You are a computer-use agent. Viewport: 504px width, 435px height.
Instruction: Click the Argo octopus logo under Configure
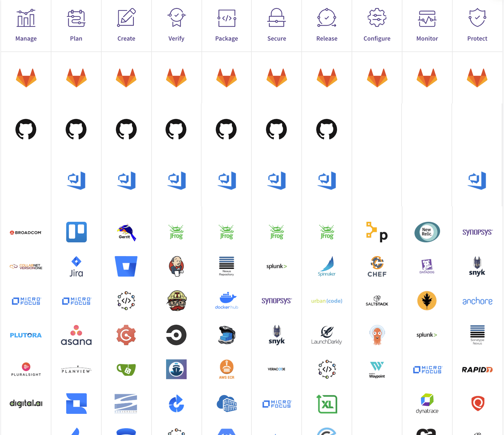pyautogui.click(x=377, y=335)
